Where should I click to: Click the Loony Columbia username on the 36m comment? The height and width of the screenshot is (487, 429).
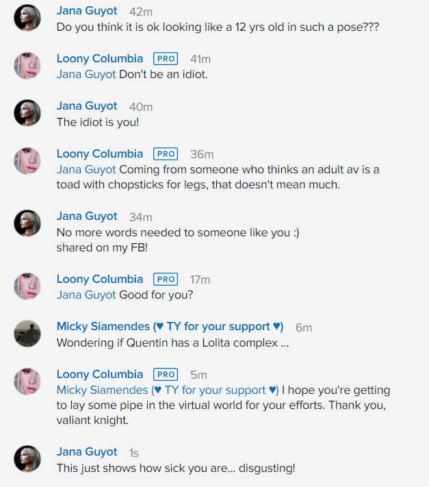[x=100, y=154]
